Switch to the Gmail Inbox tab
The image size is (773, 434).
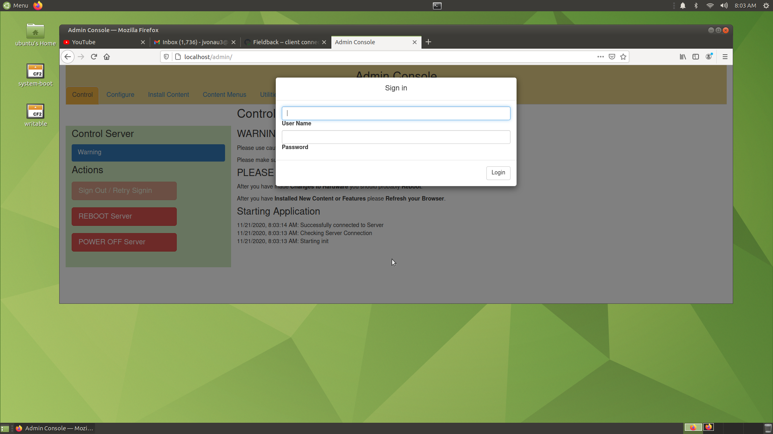[x=191, y=42]
